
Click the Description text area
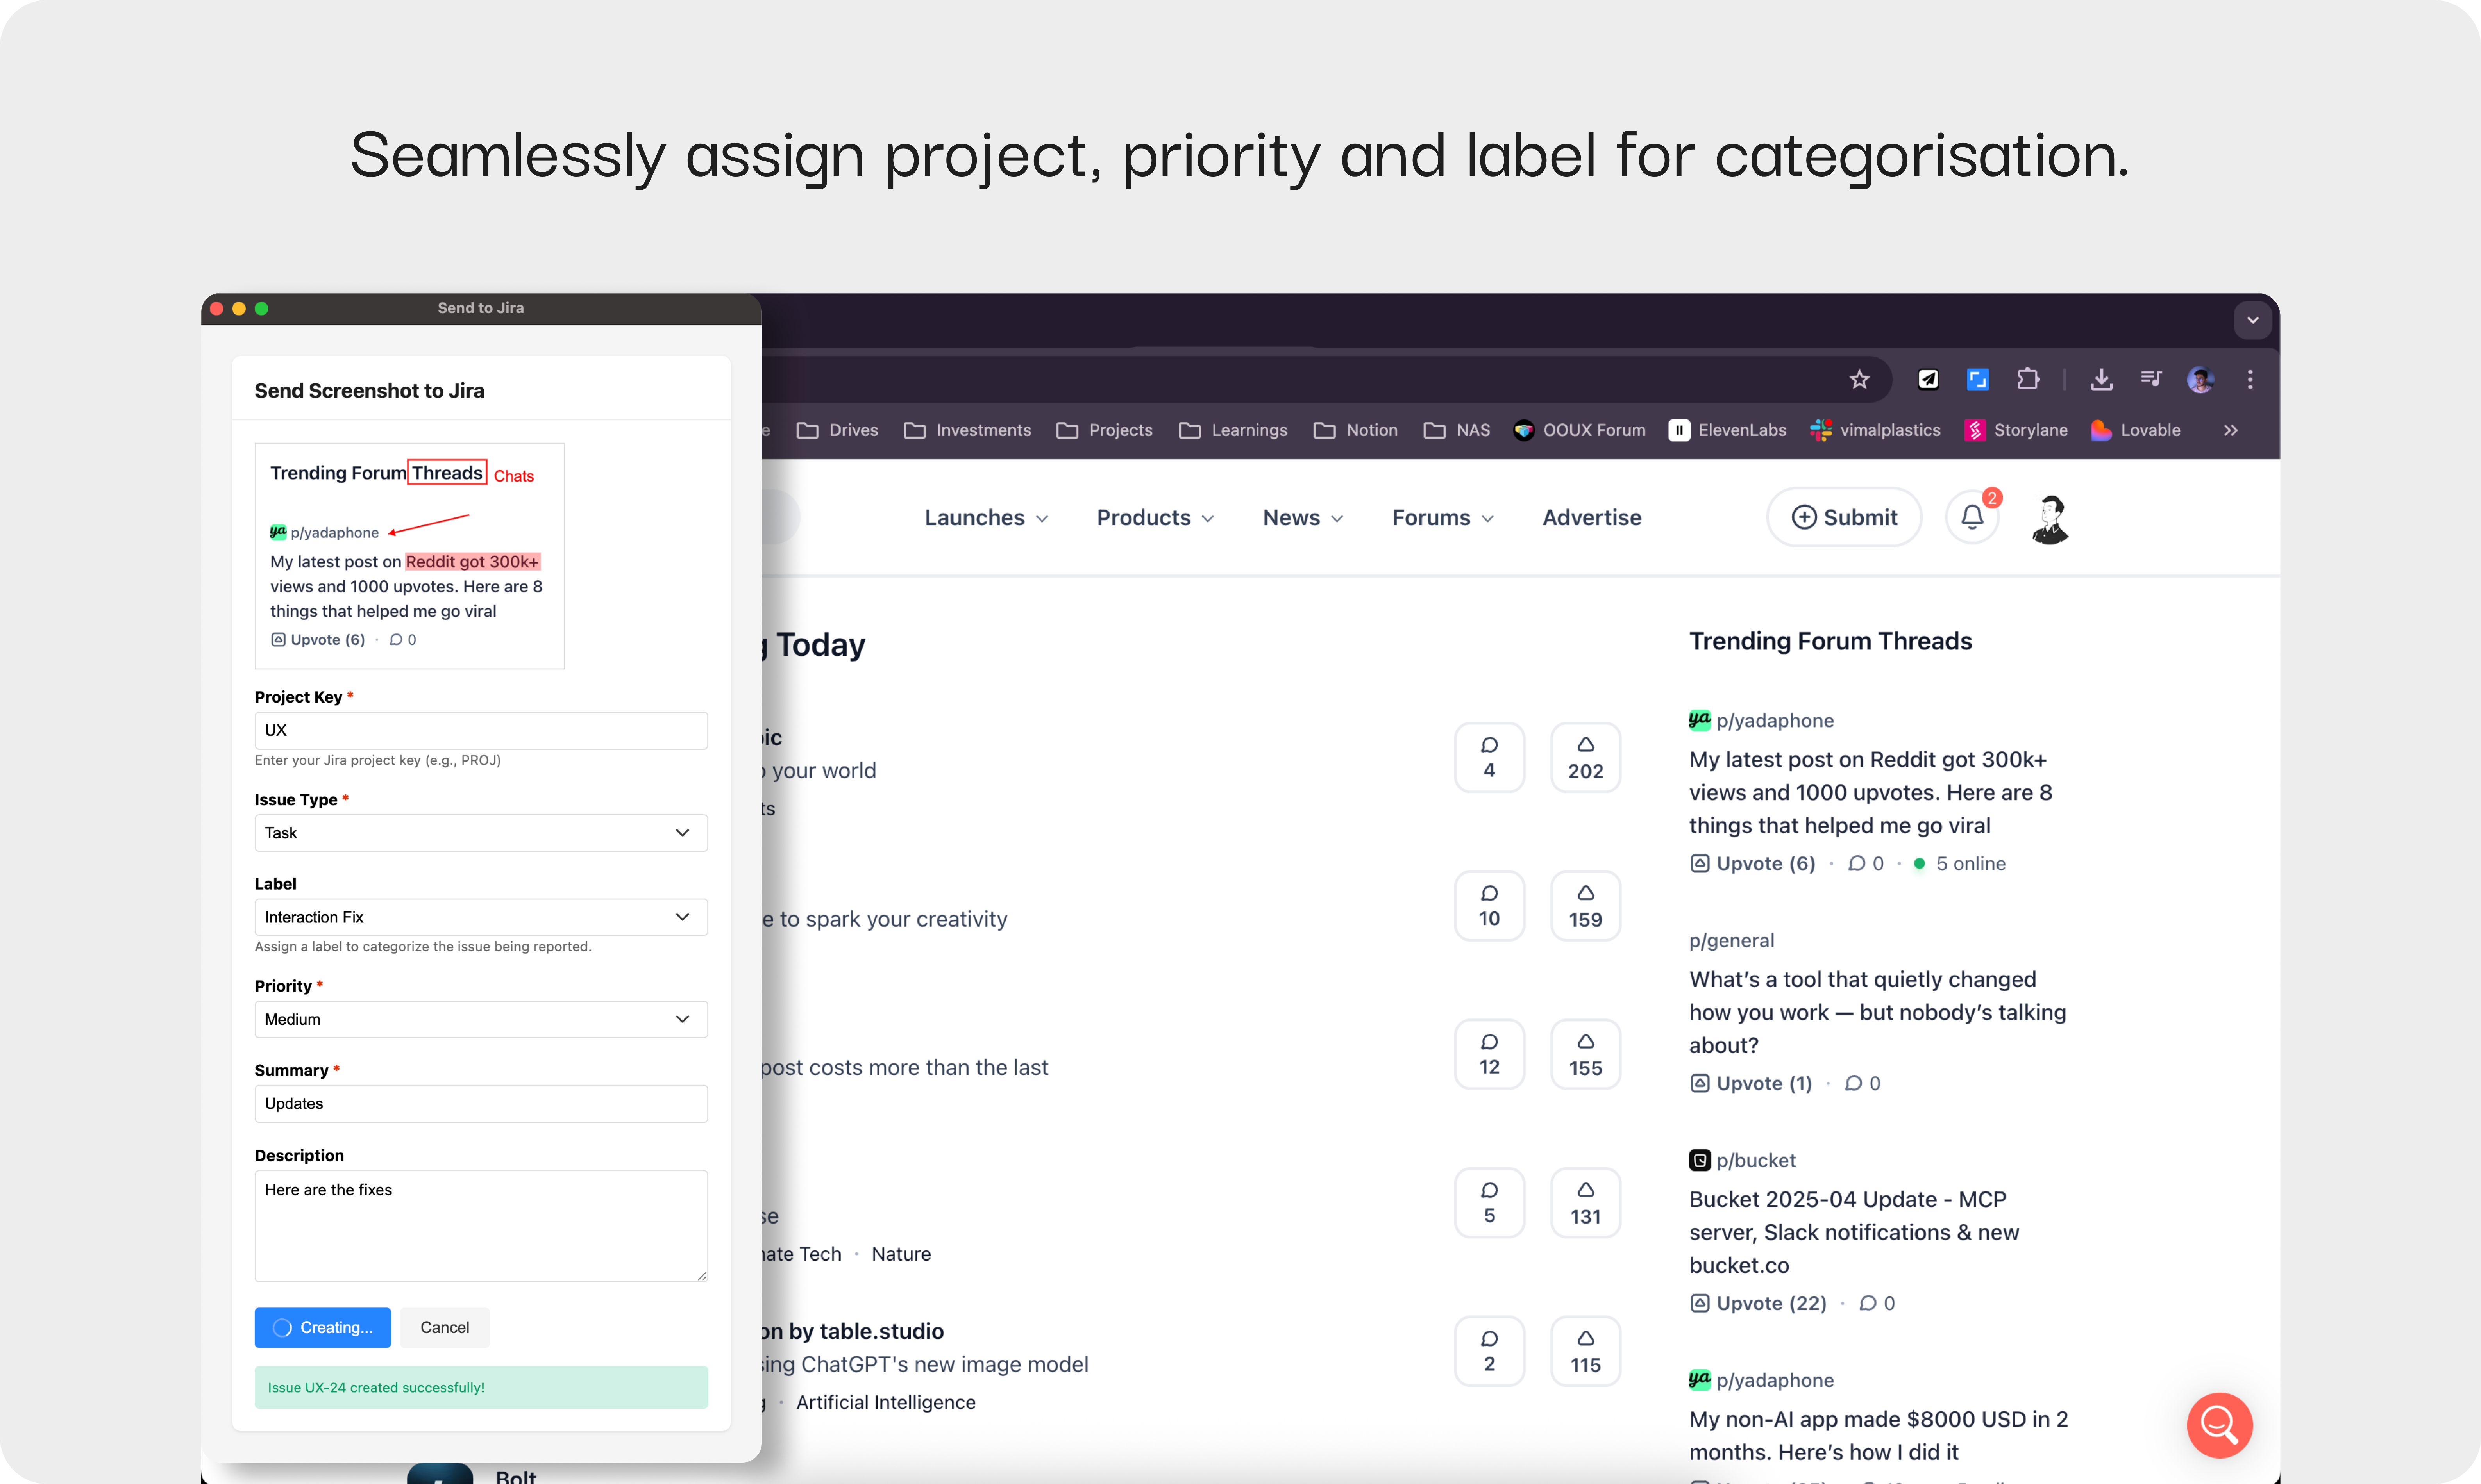[481, 1226]
